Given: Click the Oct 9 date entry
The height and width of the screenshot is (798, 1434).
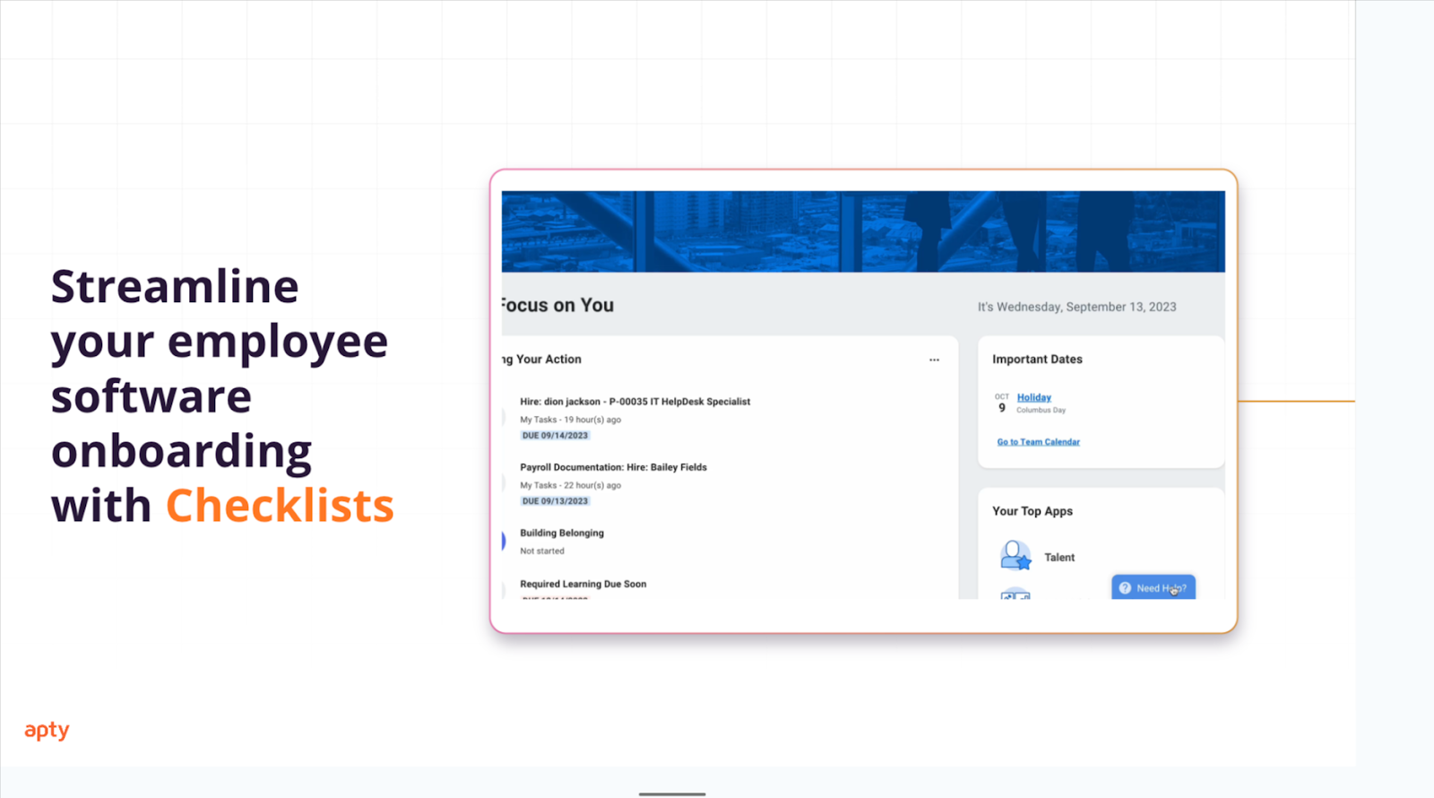Looking at the screenshot, I should click(1001, 403).
